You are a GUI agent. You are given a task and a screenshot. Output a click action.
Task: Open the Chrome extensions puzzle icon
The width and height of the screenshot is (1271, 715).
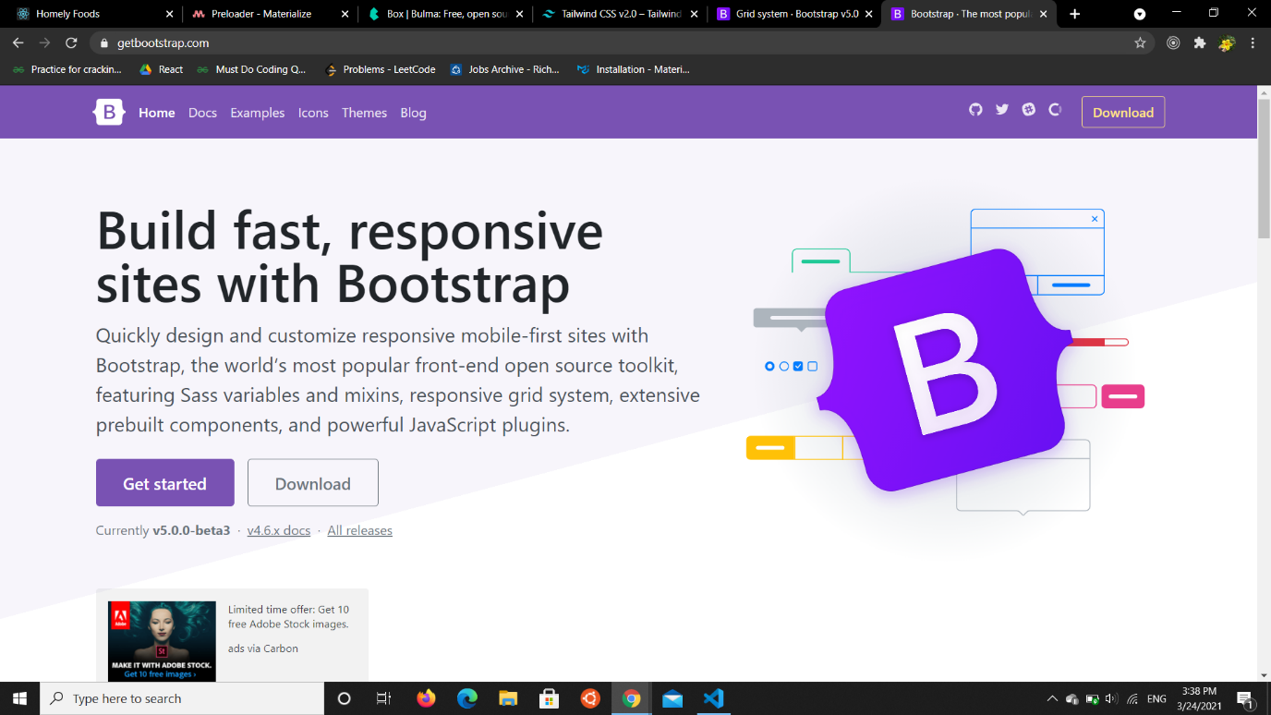[1200, 42]
